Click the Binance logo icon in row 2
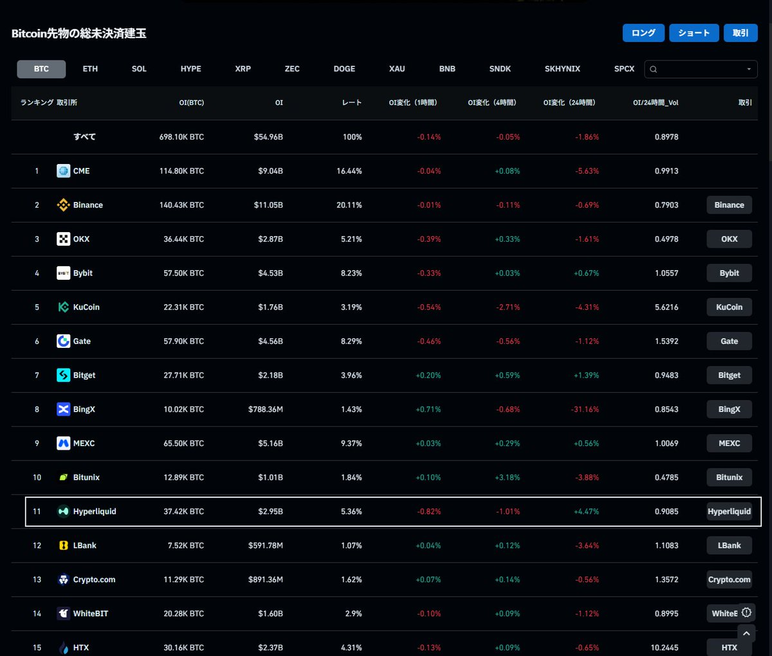Viewport: 772px width, 656px height. (x=63, y=205)
